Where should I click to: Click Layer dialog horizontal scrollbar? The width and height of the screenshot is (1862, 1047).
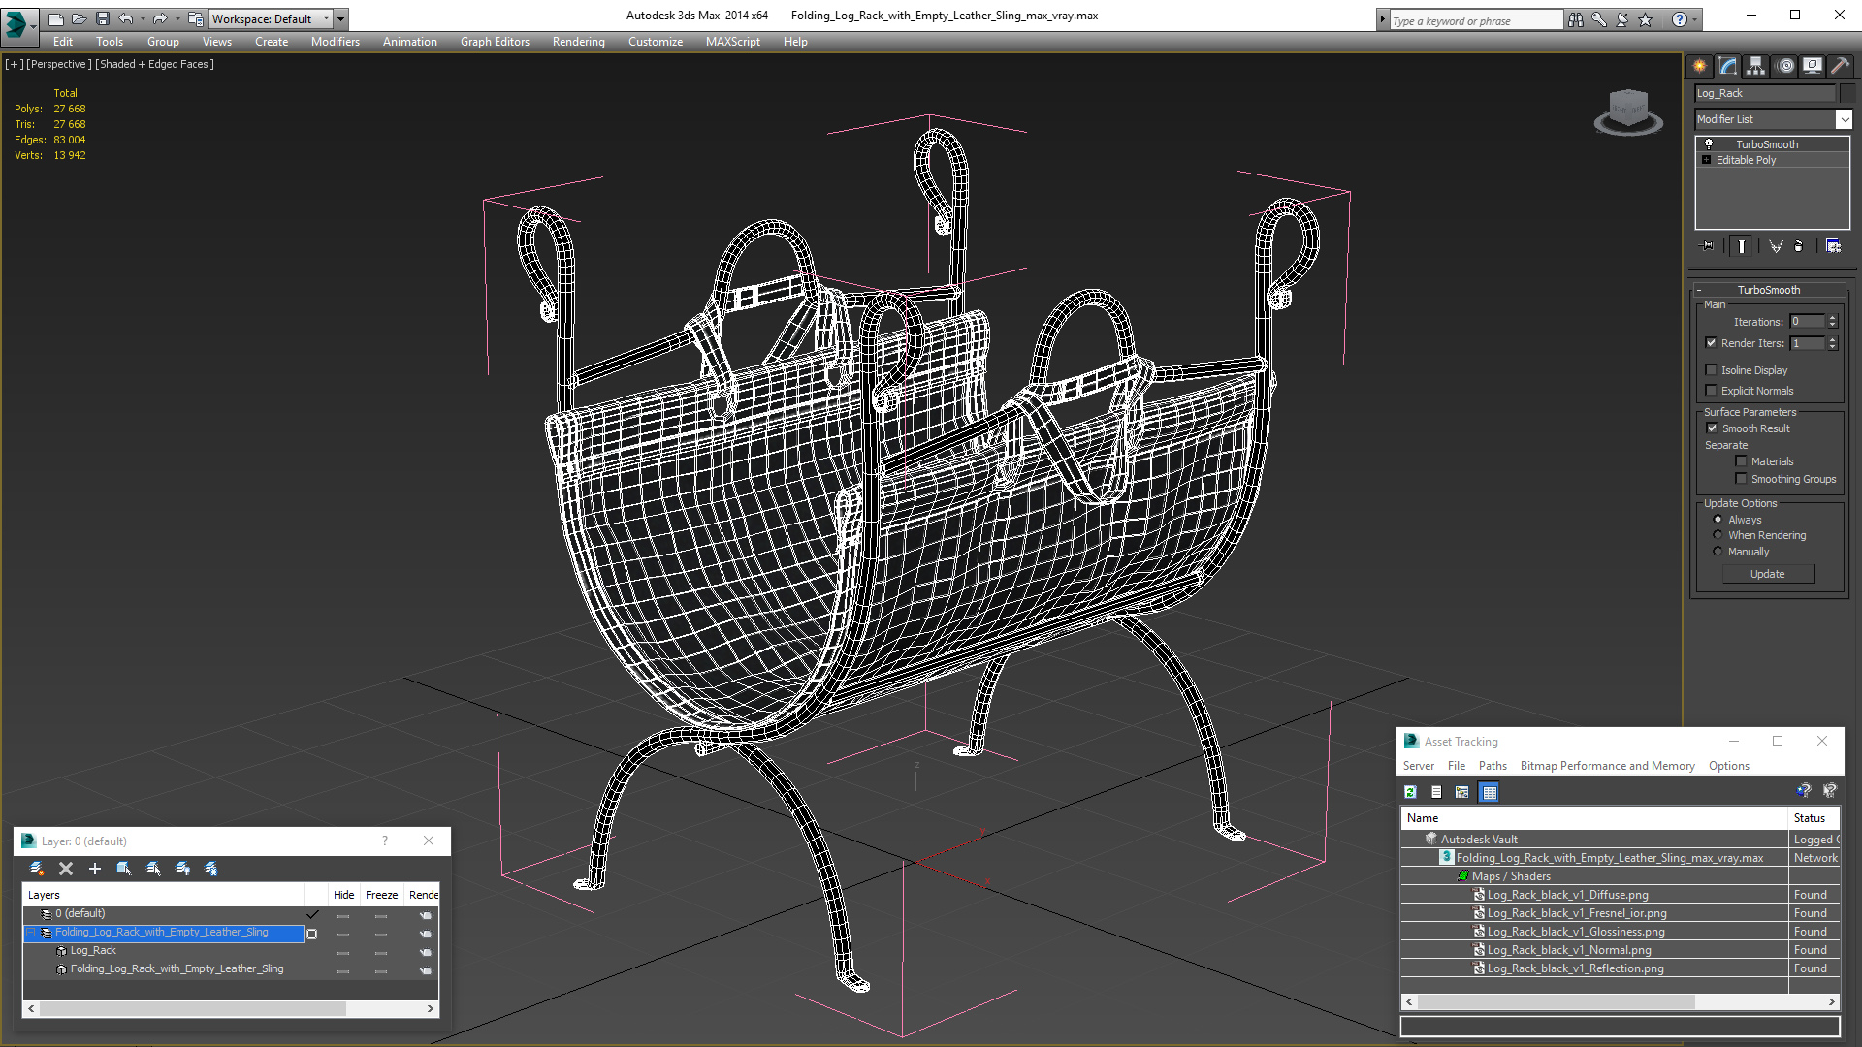click(x=192, y=1009)
